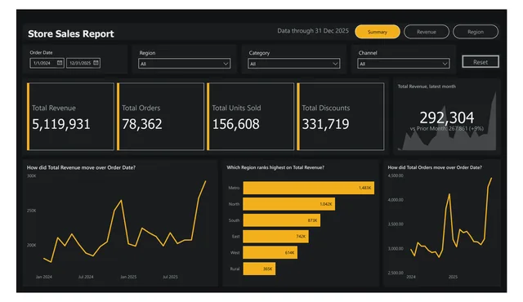This screenshot has width=523, height=302.
Task: Select the Total Revenue KPI card
Action: pyautogui.click(x=70, y=117)
